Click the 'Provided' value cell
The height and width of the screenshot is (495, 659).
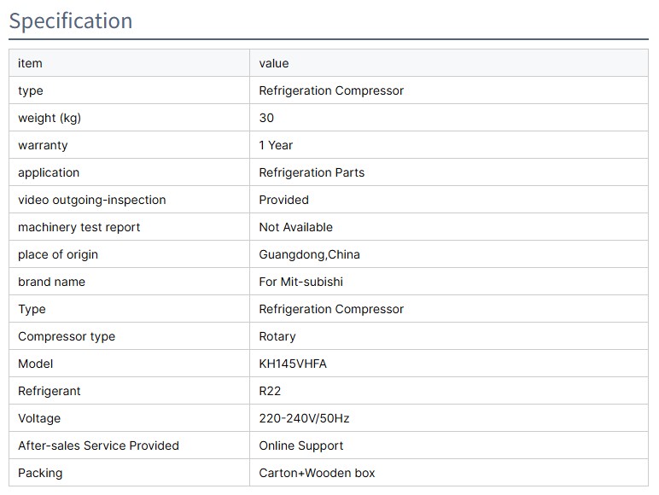point(283,200)
